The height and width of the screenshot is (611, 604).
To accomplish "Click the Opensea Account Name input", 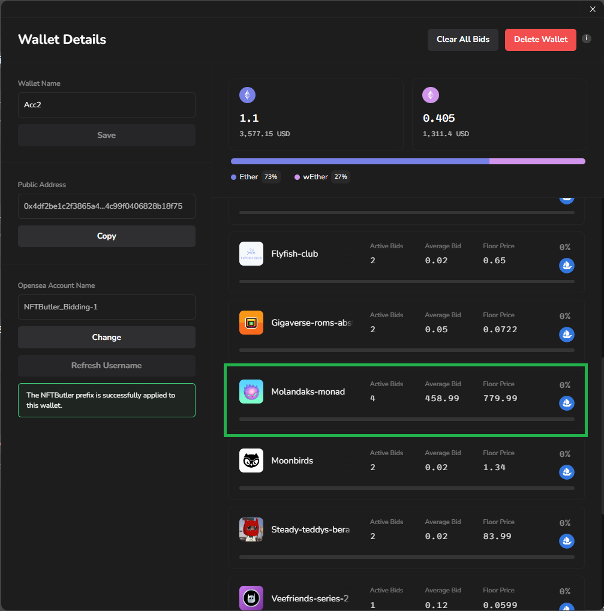I will click(x=107, y=307).
